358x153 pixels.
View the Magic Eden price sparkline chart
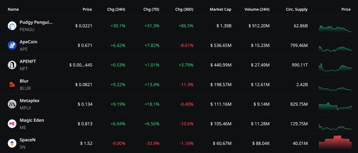point(335,127)
